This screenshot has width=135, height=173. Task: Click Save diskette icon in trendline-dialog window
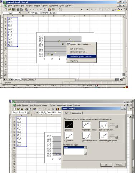click(22, 109)
